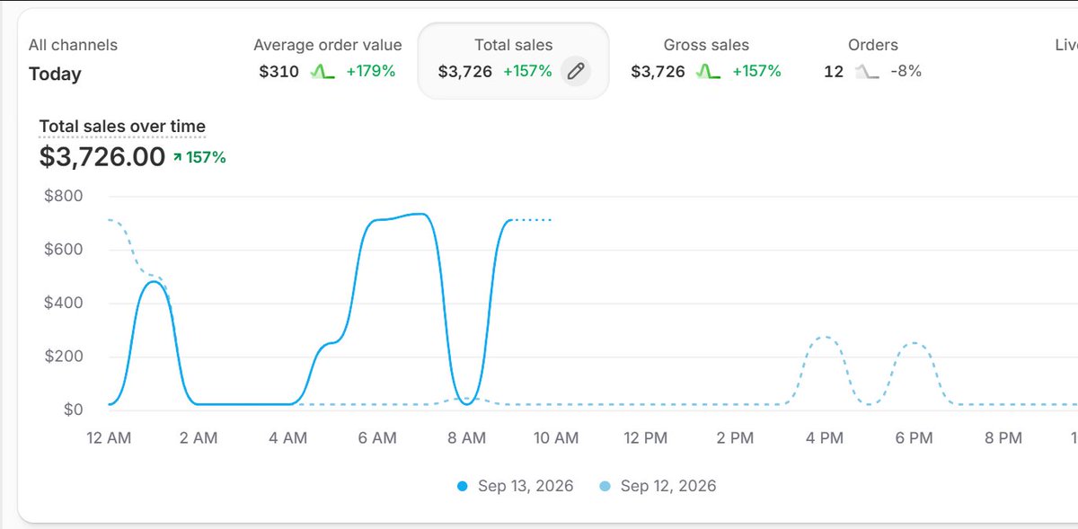
Task: Click the -8% orders change value
Action: (x=906, y=71)
